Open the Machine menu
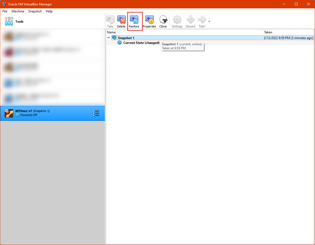The image size is (315, 245). pos(18,11)
